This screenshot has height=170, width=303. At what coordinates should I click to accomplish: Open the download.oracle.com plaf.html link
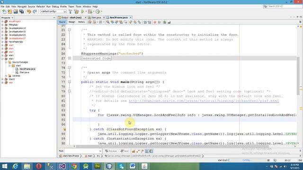pyautogui.click(x=204, y=101)
